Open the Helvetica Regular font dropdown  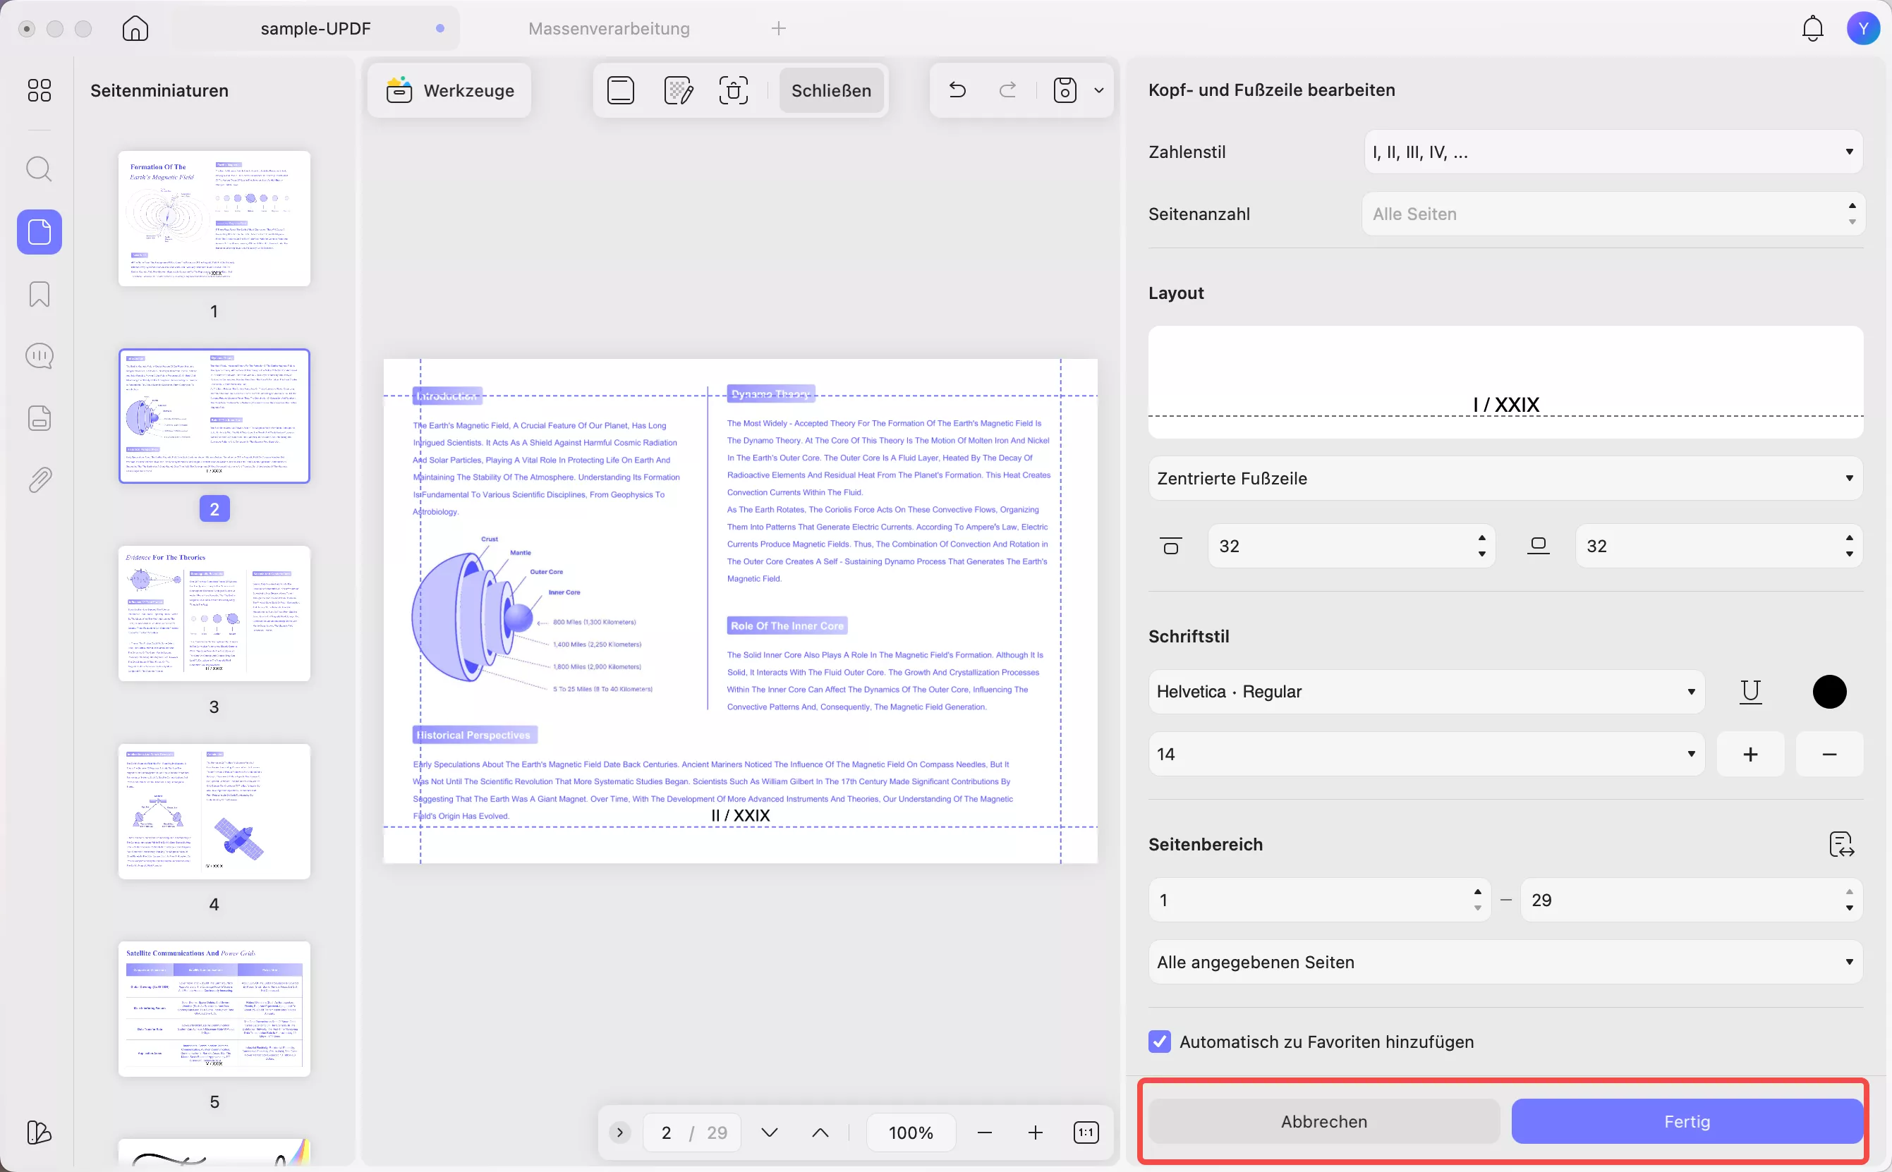pos(1425,691)
